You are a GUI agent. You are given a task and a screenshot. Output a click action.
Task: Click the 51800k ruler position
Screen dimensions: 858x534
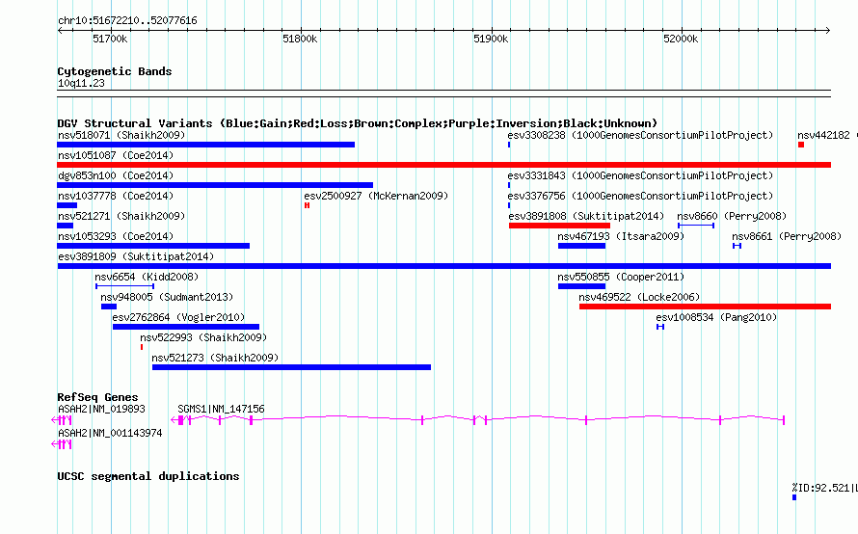point(300,39)
